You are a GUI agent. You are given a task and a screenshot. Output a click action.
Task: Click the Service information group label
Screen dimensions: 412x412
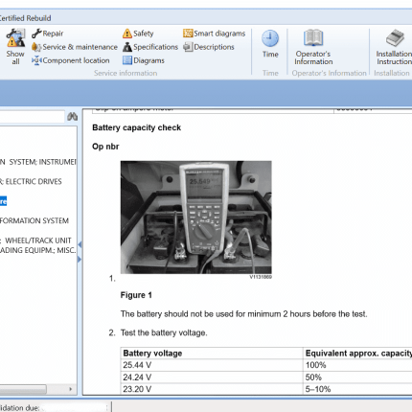126,73
